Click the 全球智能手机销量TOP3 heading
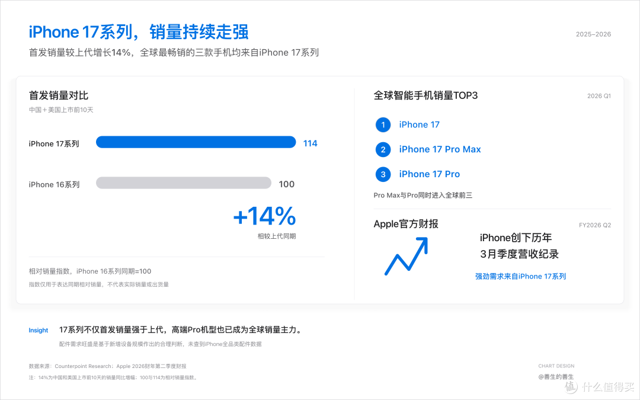Viewport: 640px width, 400px height. coord(425,95)
